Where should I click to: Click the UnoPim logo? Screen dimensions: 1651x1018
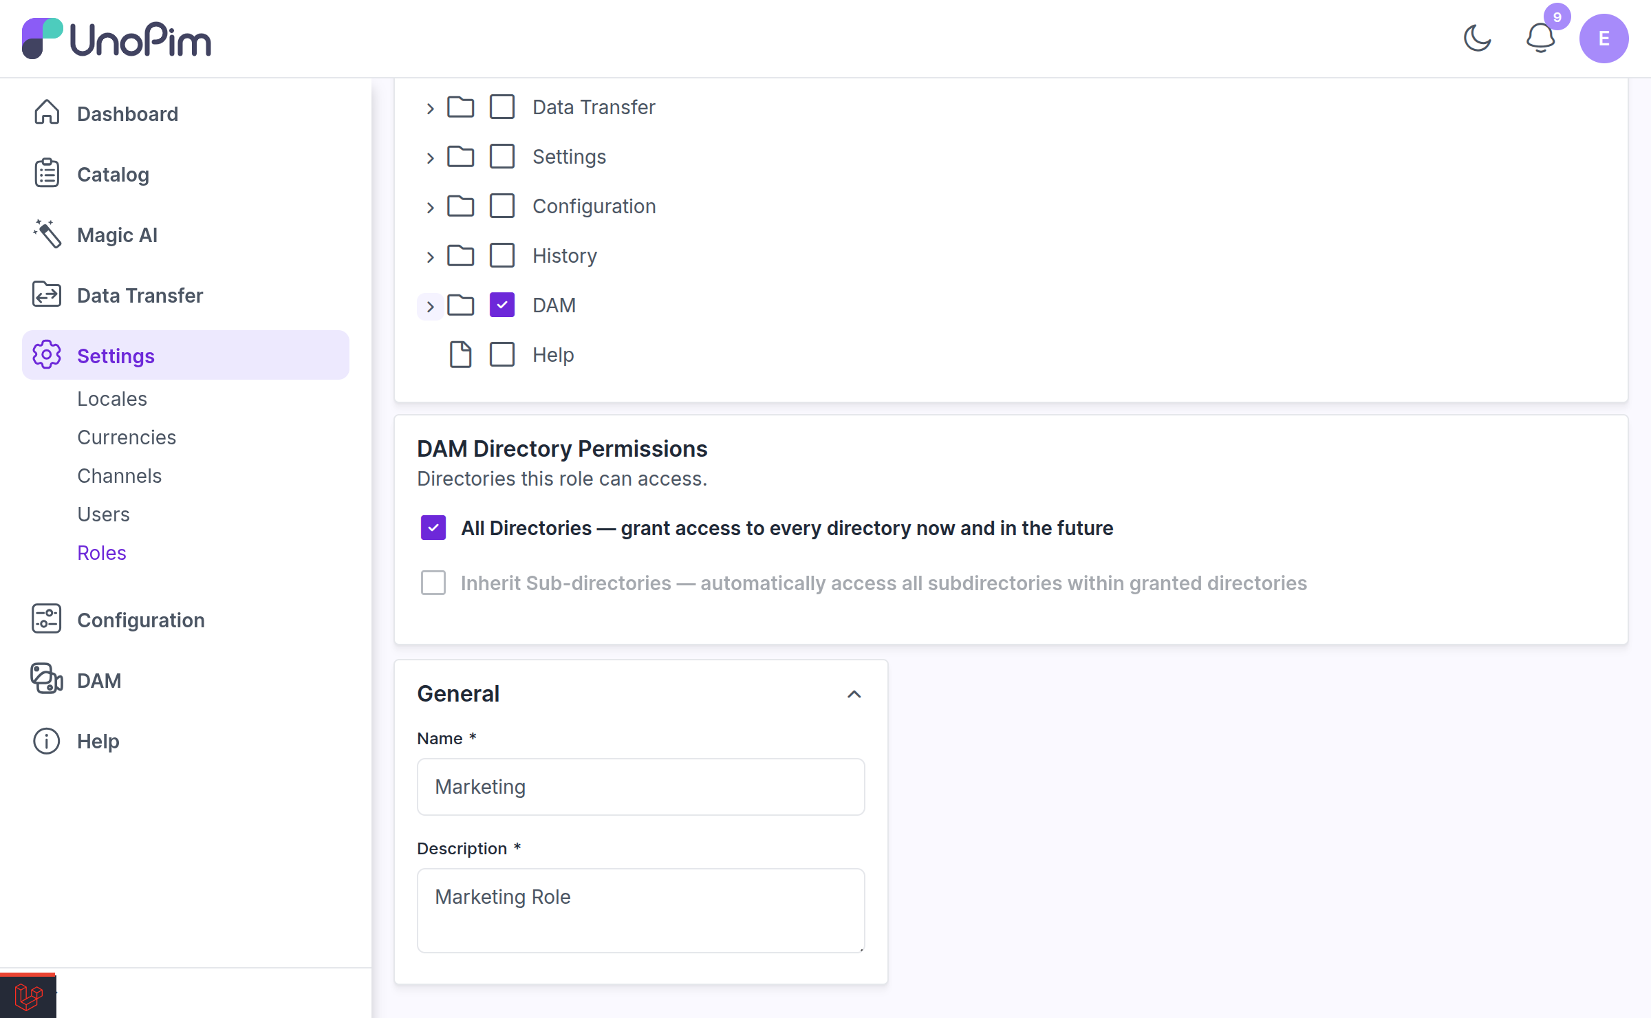tap(117, 39)
